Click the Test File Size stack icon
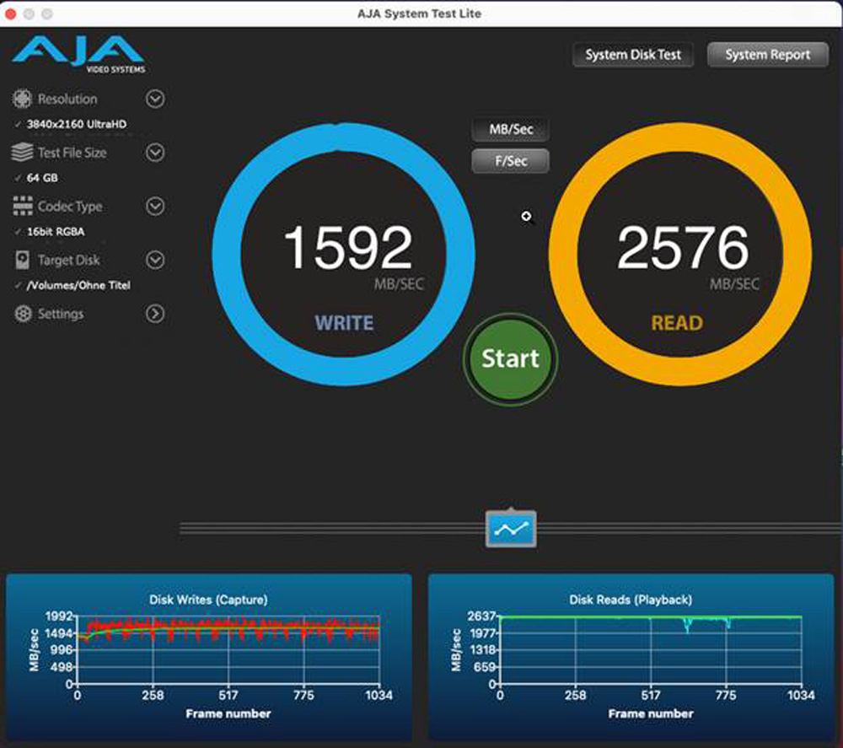This screenshot has height=748, width=843. [22, 152]
